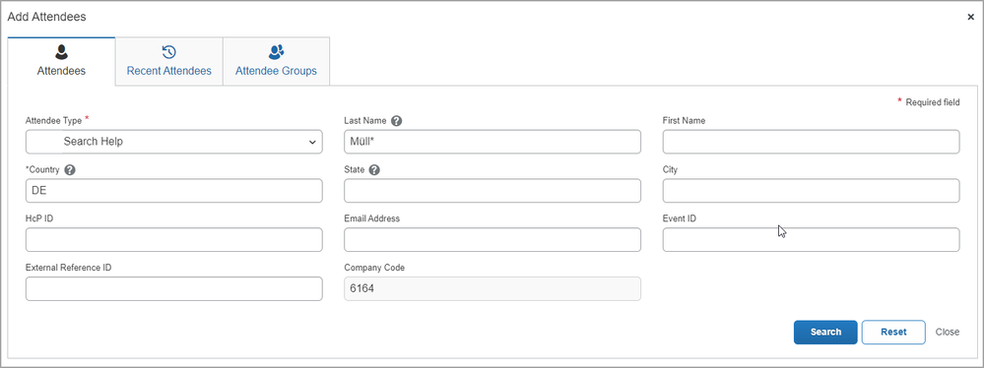The width and height of the screenshot is (984, 368).
Task: Focus the Email Address input field
Action: point(492,239)
